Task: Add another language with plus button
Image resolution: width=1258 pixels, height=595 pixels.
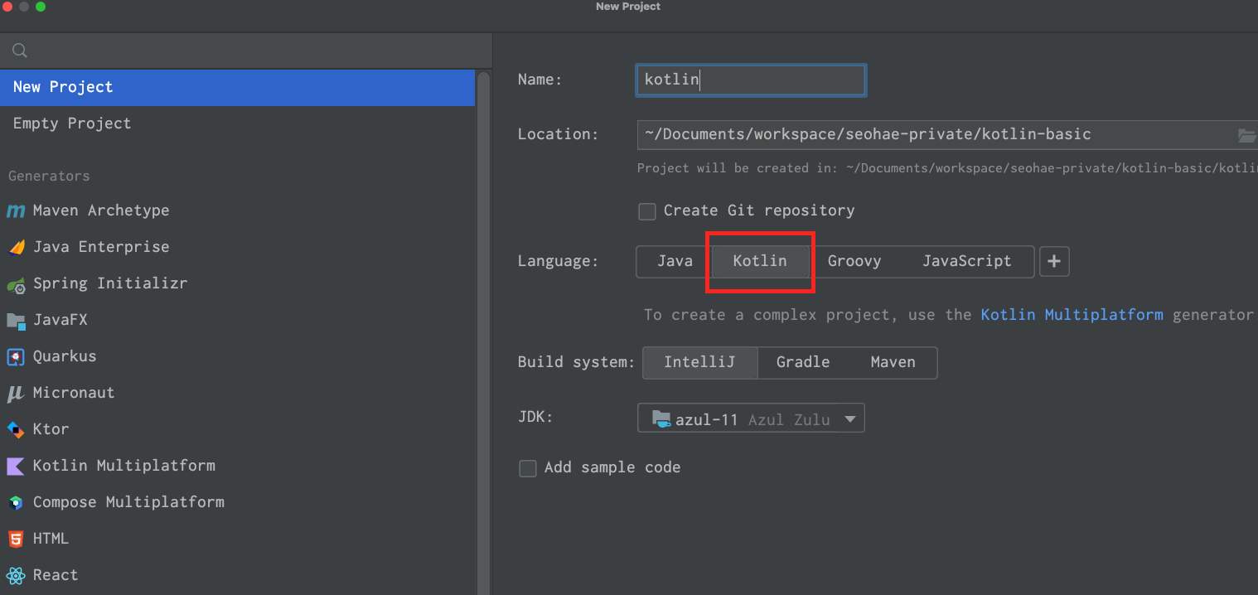Action: [1054, 261]
